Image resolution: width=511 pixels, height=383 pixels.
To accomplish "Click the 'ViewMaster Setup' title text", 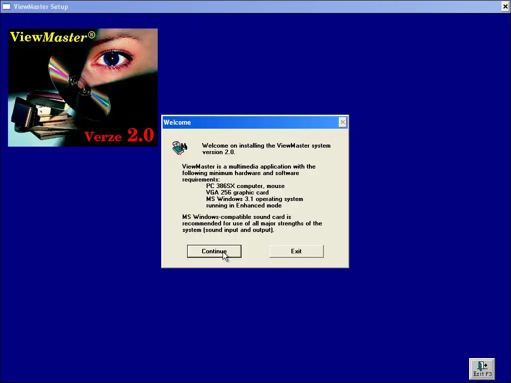I will (x=41, y=6).
